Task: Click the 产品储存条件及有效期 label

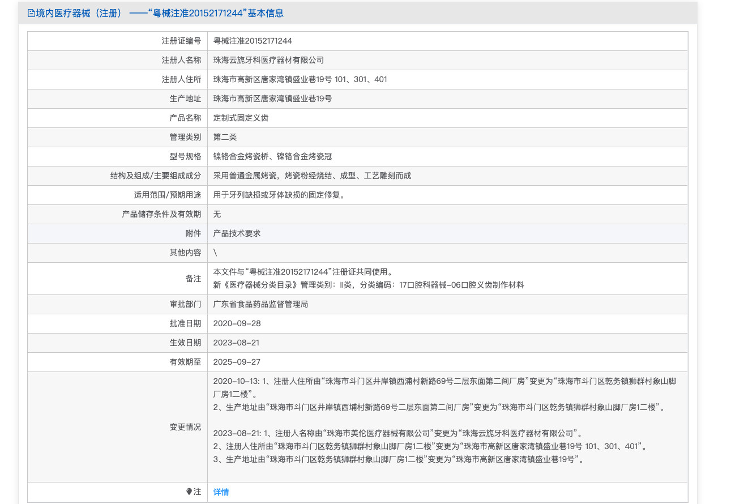Action: tap(161, 214)
